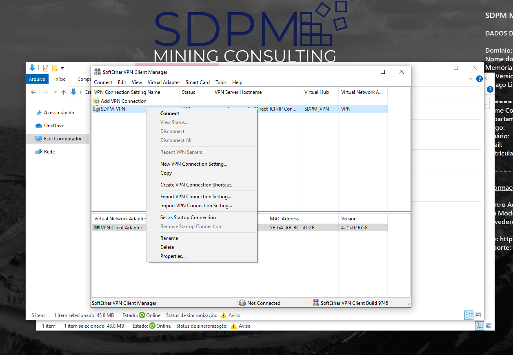Open Quick Access Toolbar customize dropdown
This screenshot has width=513, height=355.
pyautogui.click(x=62, y=68)
